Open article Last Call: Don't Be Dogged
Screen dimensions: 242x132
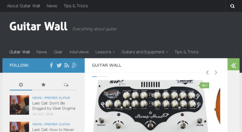tap(54, 106)
